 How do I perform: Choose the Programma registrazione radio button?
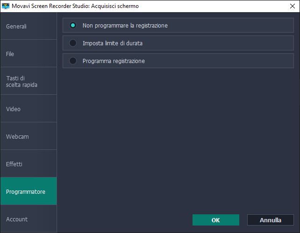click(73, 61)
